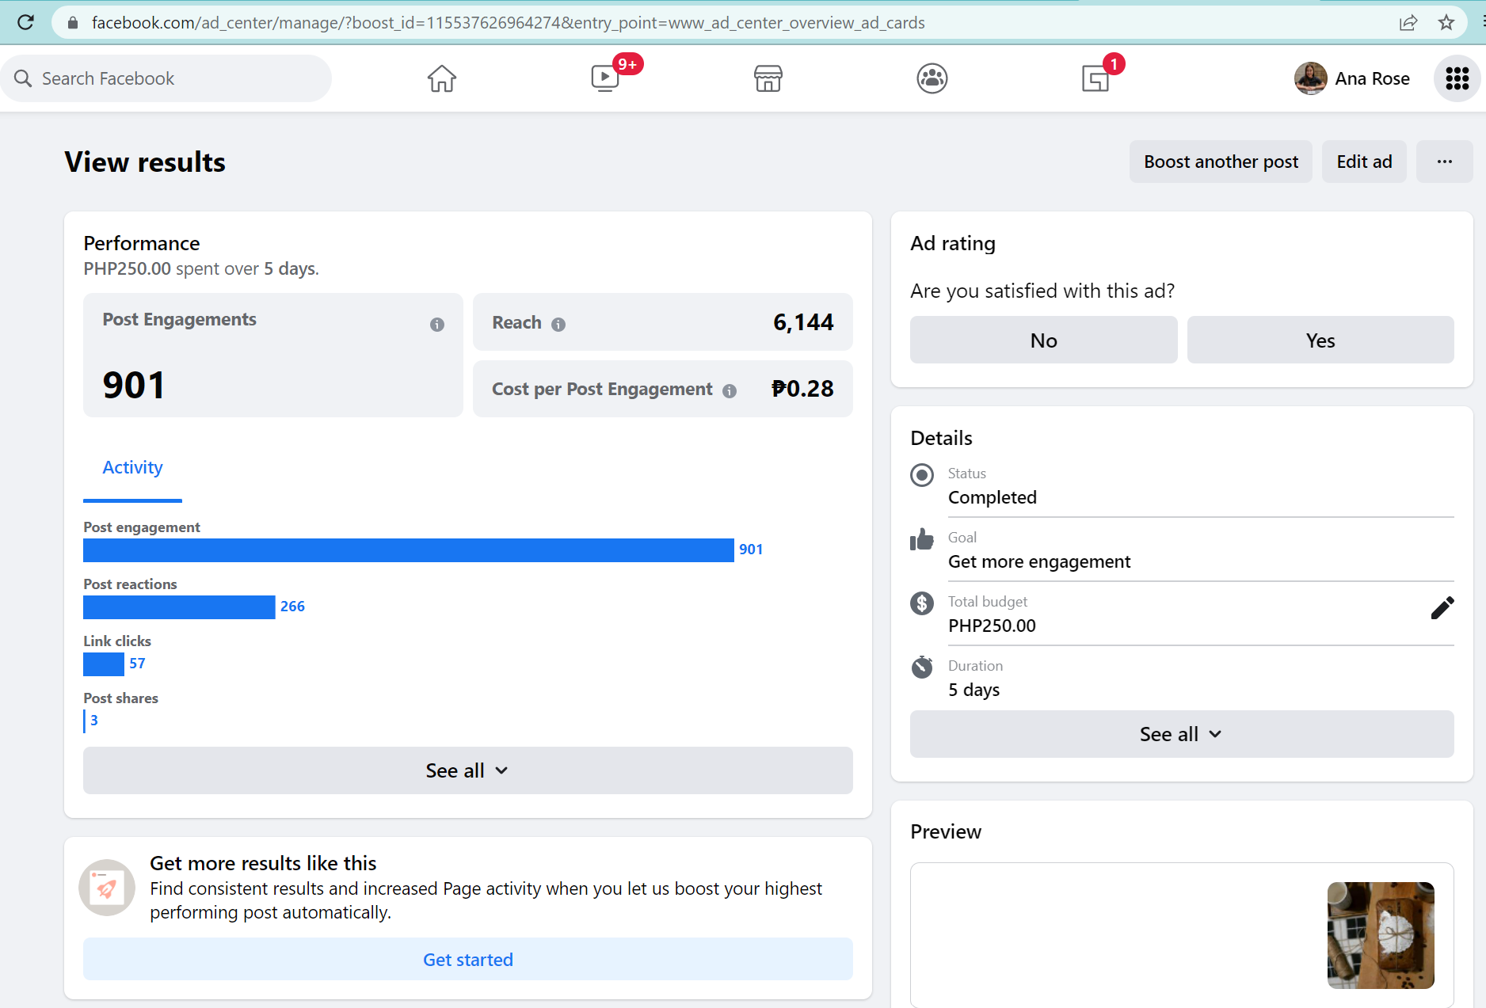
Task: Click Boost another post button
Action: coord(1221,162)
